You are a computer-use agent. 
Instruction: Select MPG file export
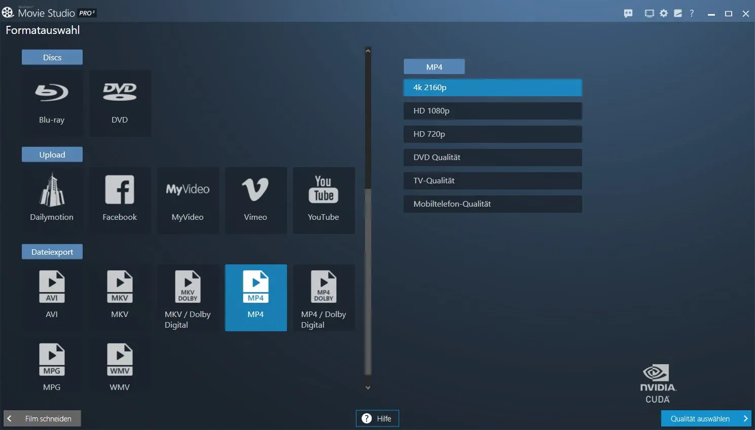pos(52,366)
